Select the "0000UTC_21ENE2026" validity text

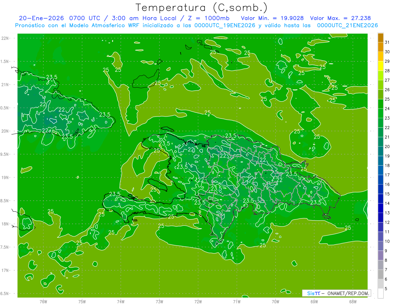347,25
